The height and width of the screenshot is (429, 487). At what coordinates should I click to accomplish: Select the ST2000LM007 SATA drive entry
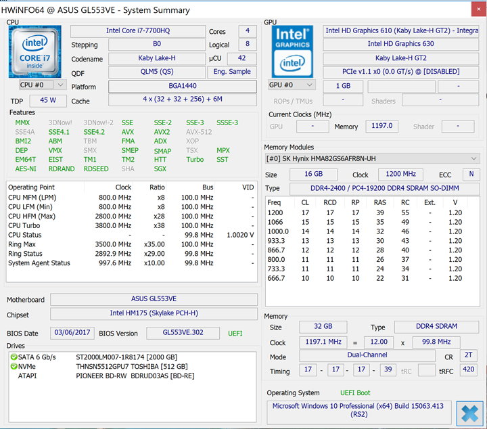click(126, 357)
